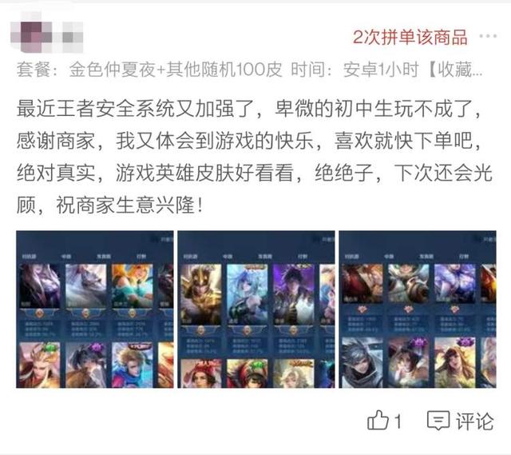The width and height of the screenshot is (511, 455).
Task: Open the second review screenshot thumbnail
Action: (256, 309)
